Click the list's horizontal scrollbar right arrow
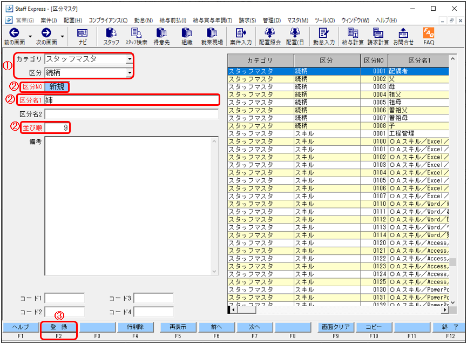Screen dimensions: 467x344 tap(445, 310)
